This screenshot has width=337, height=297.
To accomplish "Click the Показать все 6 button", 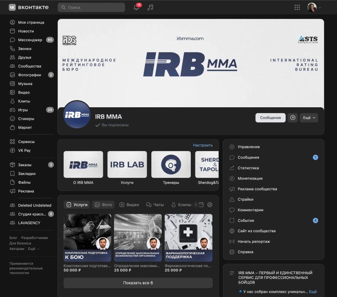I will [138, 283].
